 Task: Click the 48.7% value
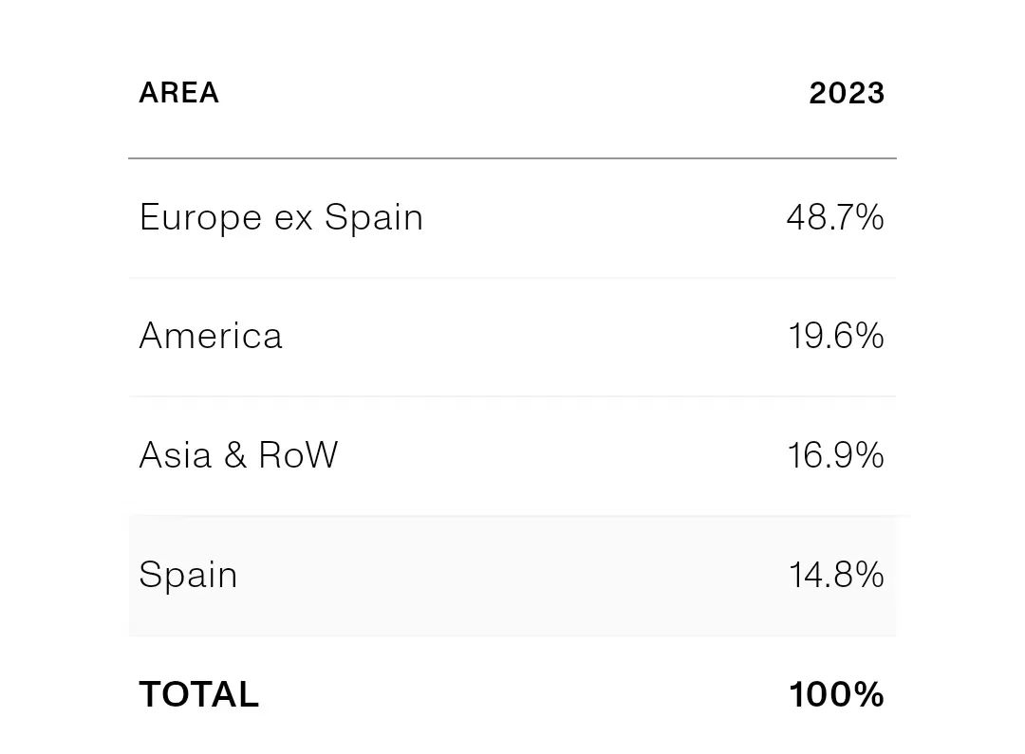click(835, 218)
